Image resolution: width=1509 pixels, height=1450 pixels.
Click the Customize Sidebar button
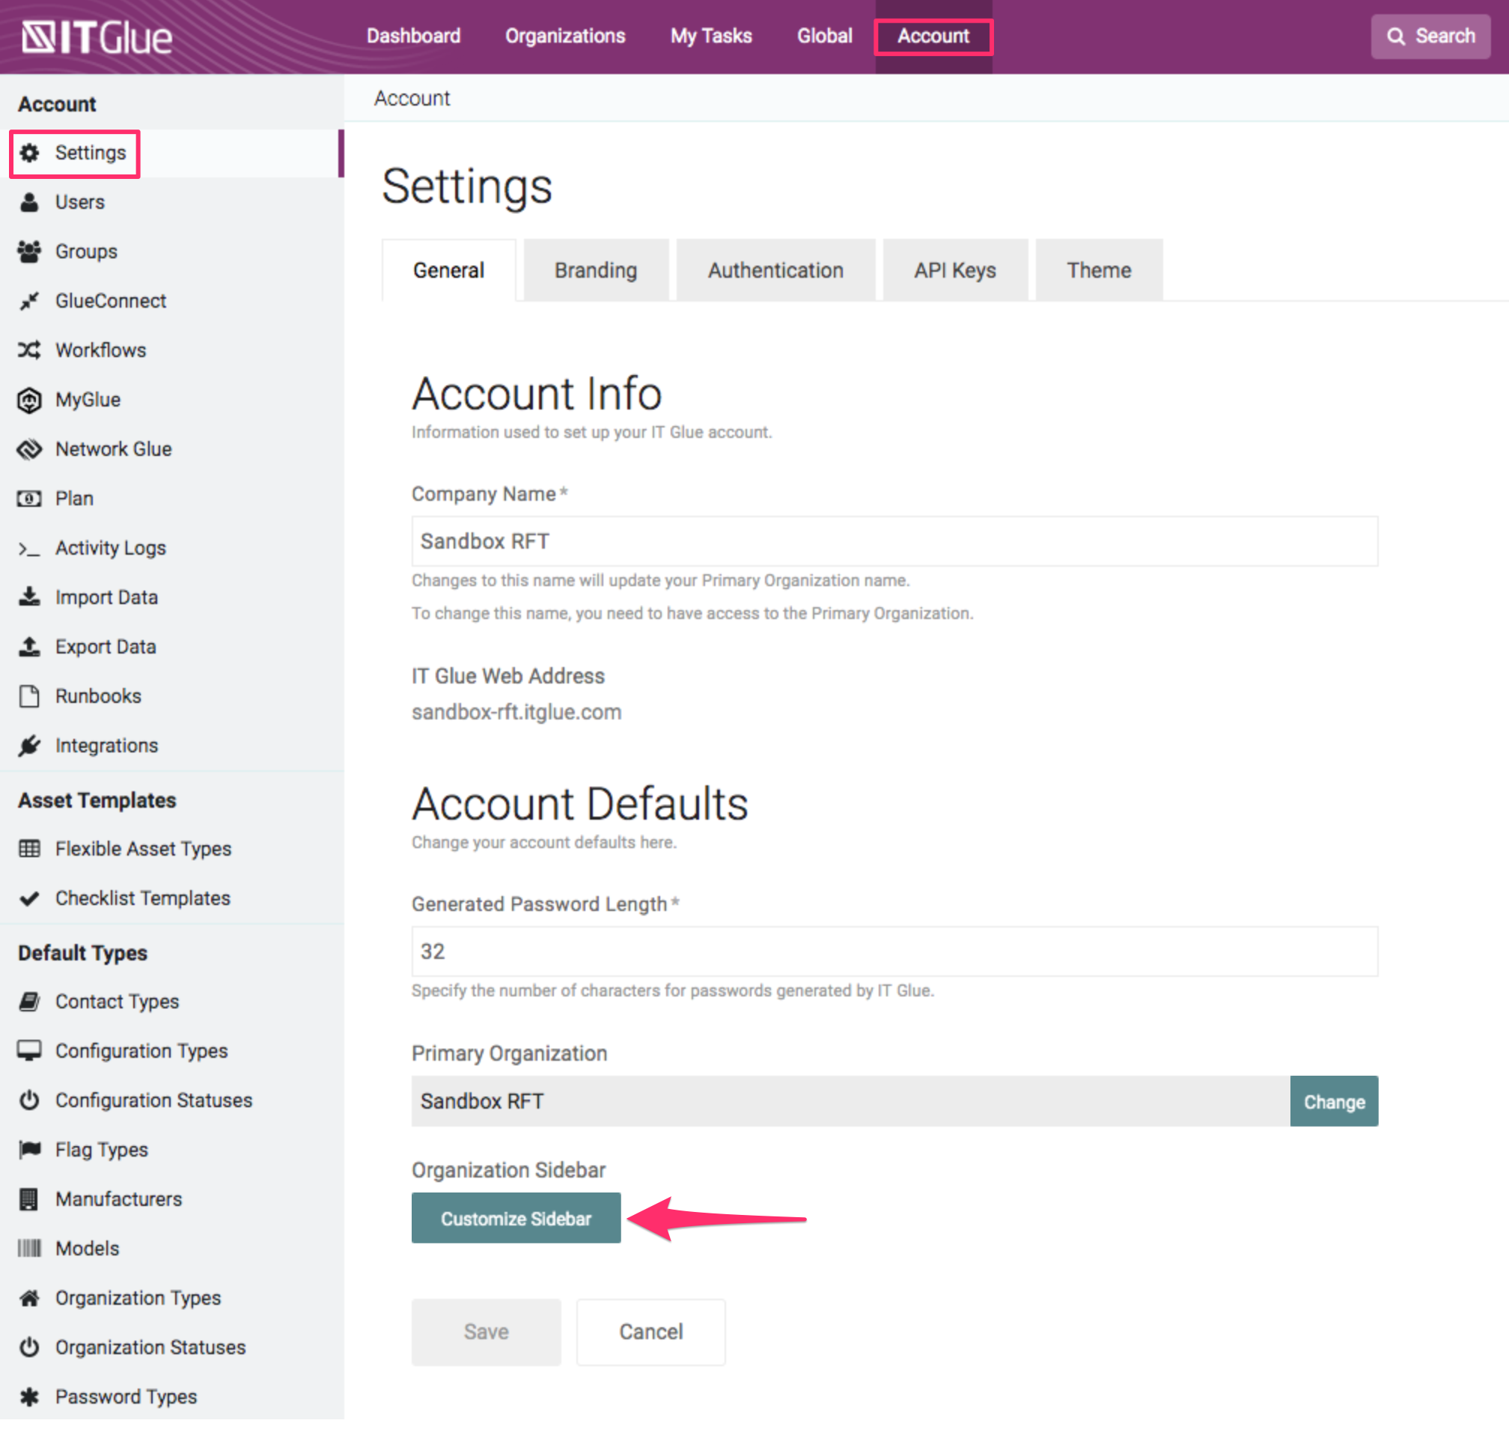coord(516,1217)
